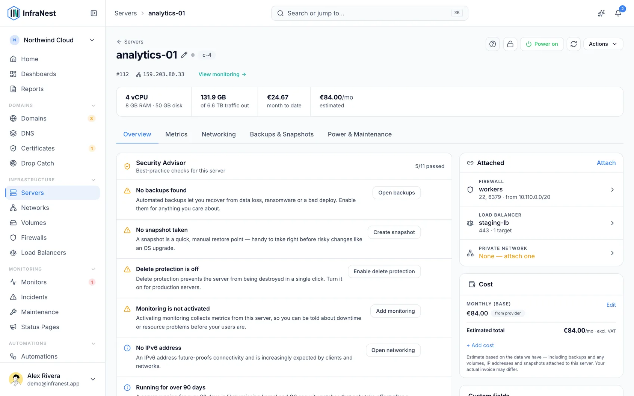Open Dashboards in the sidebar
634x396 pixels.
(53, 74)
